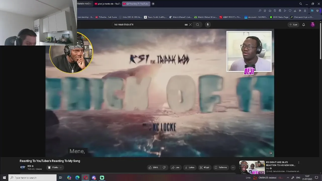The width and height of the screenshot is (322, 181).
Task: Open the KSI channel name link
Action: (29, 166)
